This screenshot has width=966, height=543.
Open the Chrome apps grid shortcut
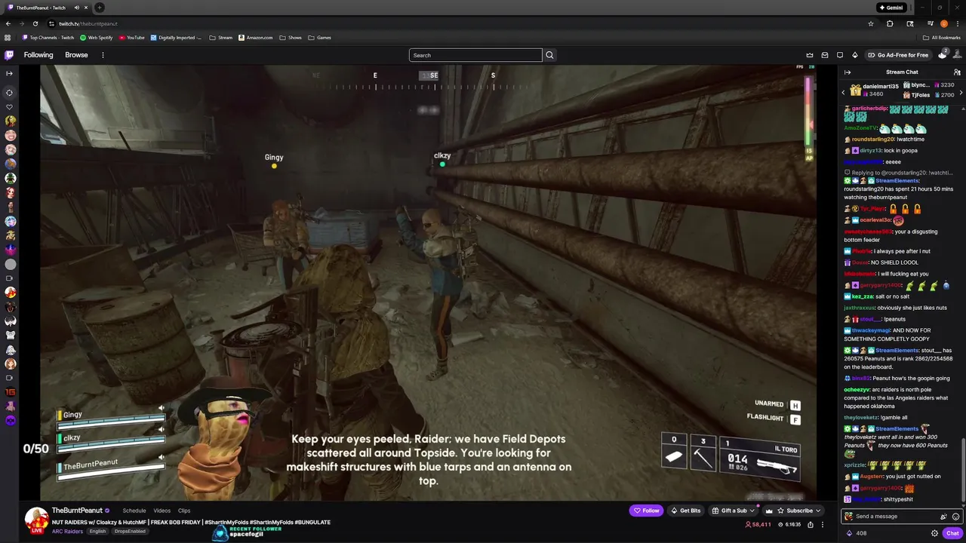coord(8,38)
